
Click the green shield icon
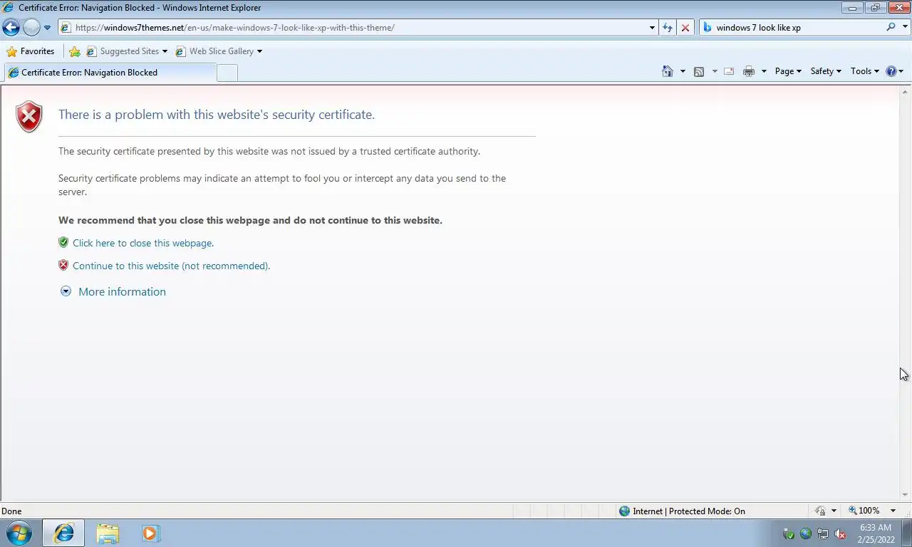pos(63,242)
